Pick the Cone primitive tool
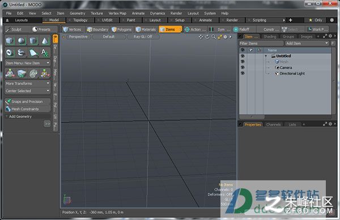Viewport: 340px width, 220px height. [x=45, y=41]
